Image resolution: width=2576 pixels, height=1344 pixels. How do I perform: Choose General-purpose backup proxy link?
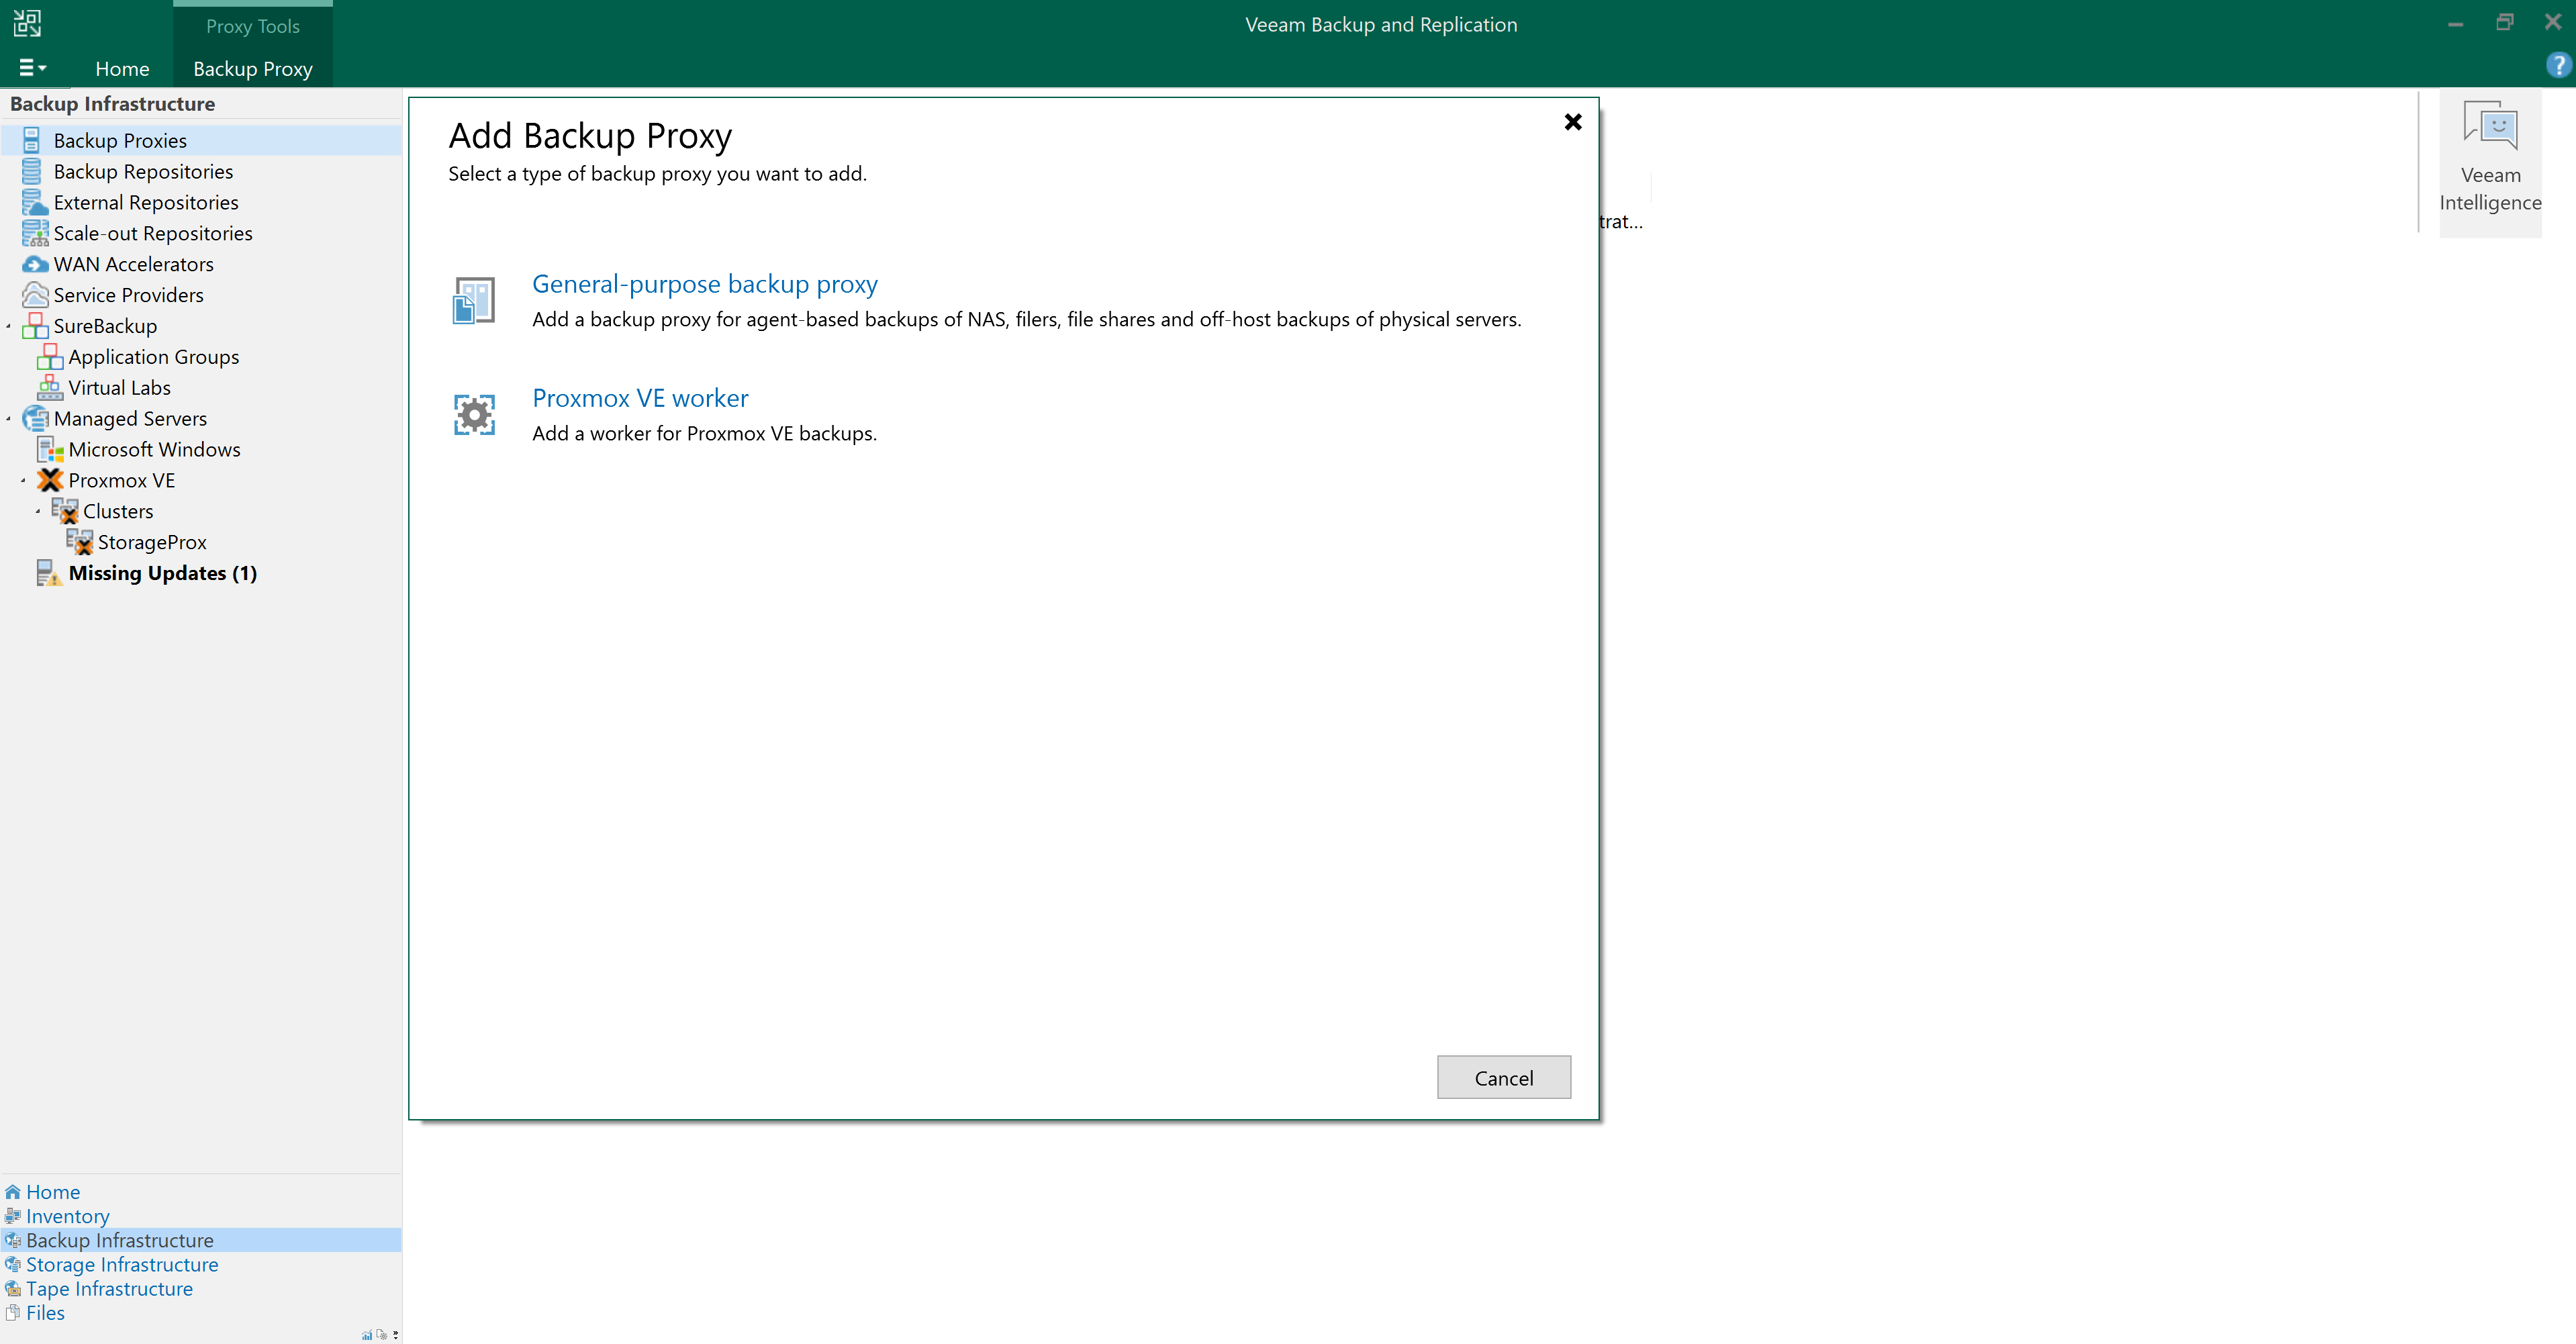(x=704, y=284)
